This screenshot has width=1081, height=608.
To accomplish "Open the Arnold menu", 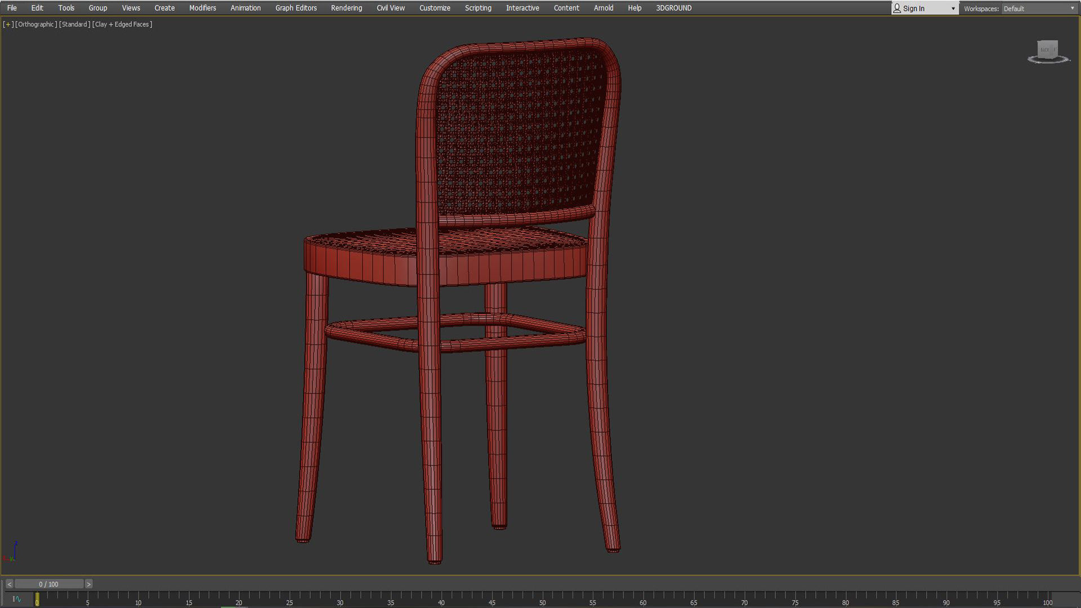I will 604,8.
